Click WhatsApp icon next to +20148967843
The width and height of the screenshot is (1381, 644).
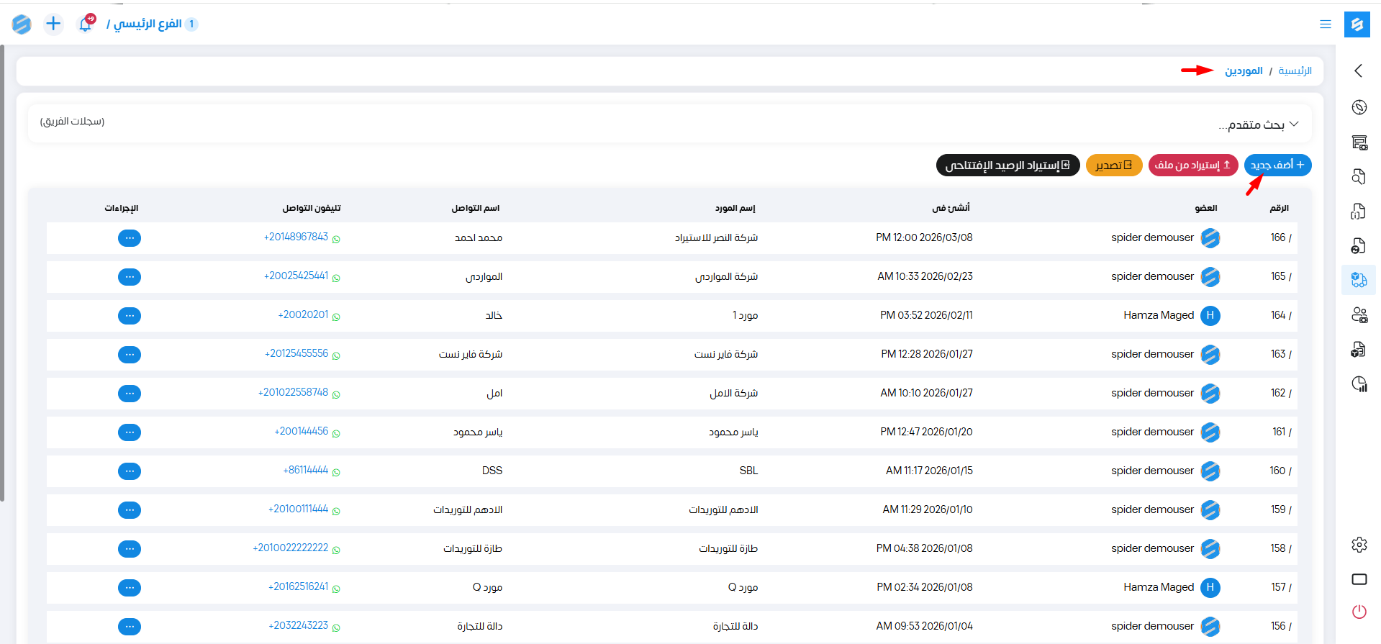[336, 239]
